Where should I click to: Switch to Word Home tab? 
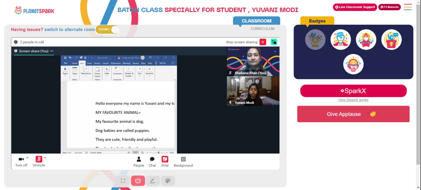[75, 63]
